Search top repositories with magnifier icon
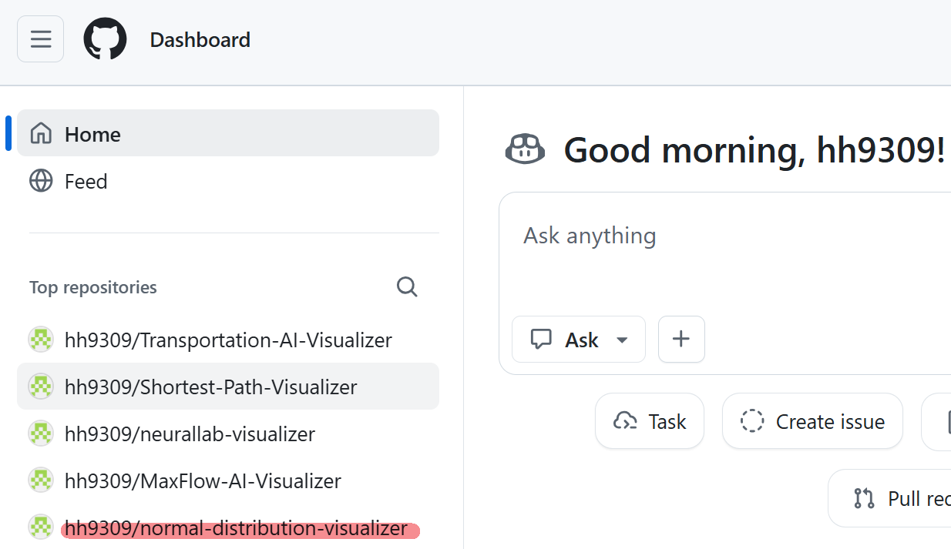The image size is (951, 549). [x=407, y=287]
